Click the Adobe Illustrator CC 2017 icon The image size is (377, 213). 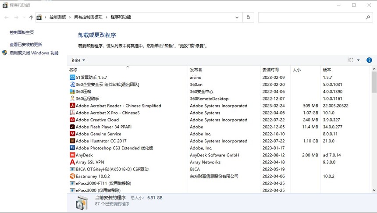tap(72, 141)
